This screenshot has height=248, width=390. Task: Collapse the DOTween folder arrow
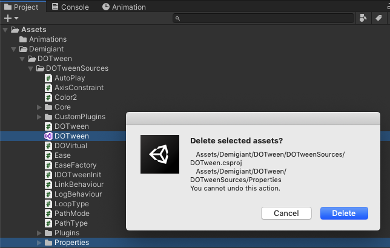[22, 59]
